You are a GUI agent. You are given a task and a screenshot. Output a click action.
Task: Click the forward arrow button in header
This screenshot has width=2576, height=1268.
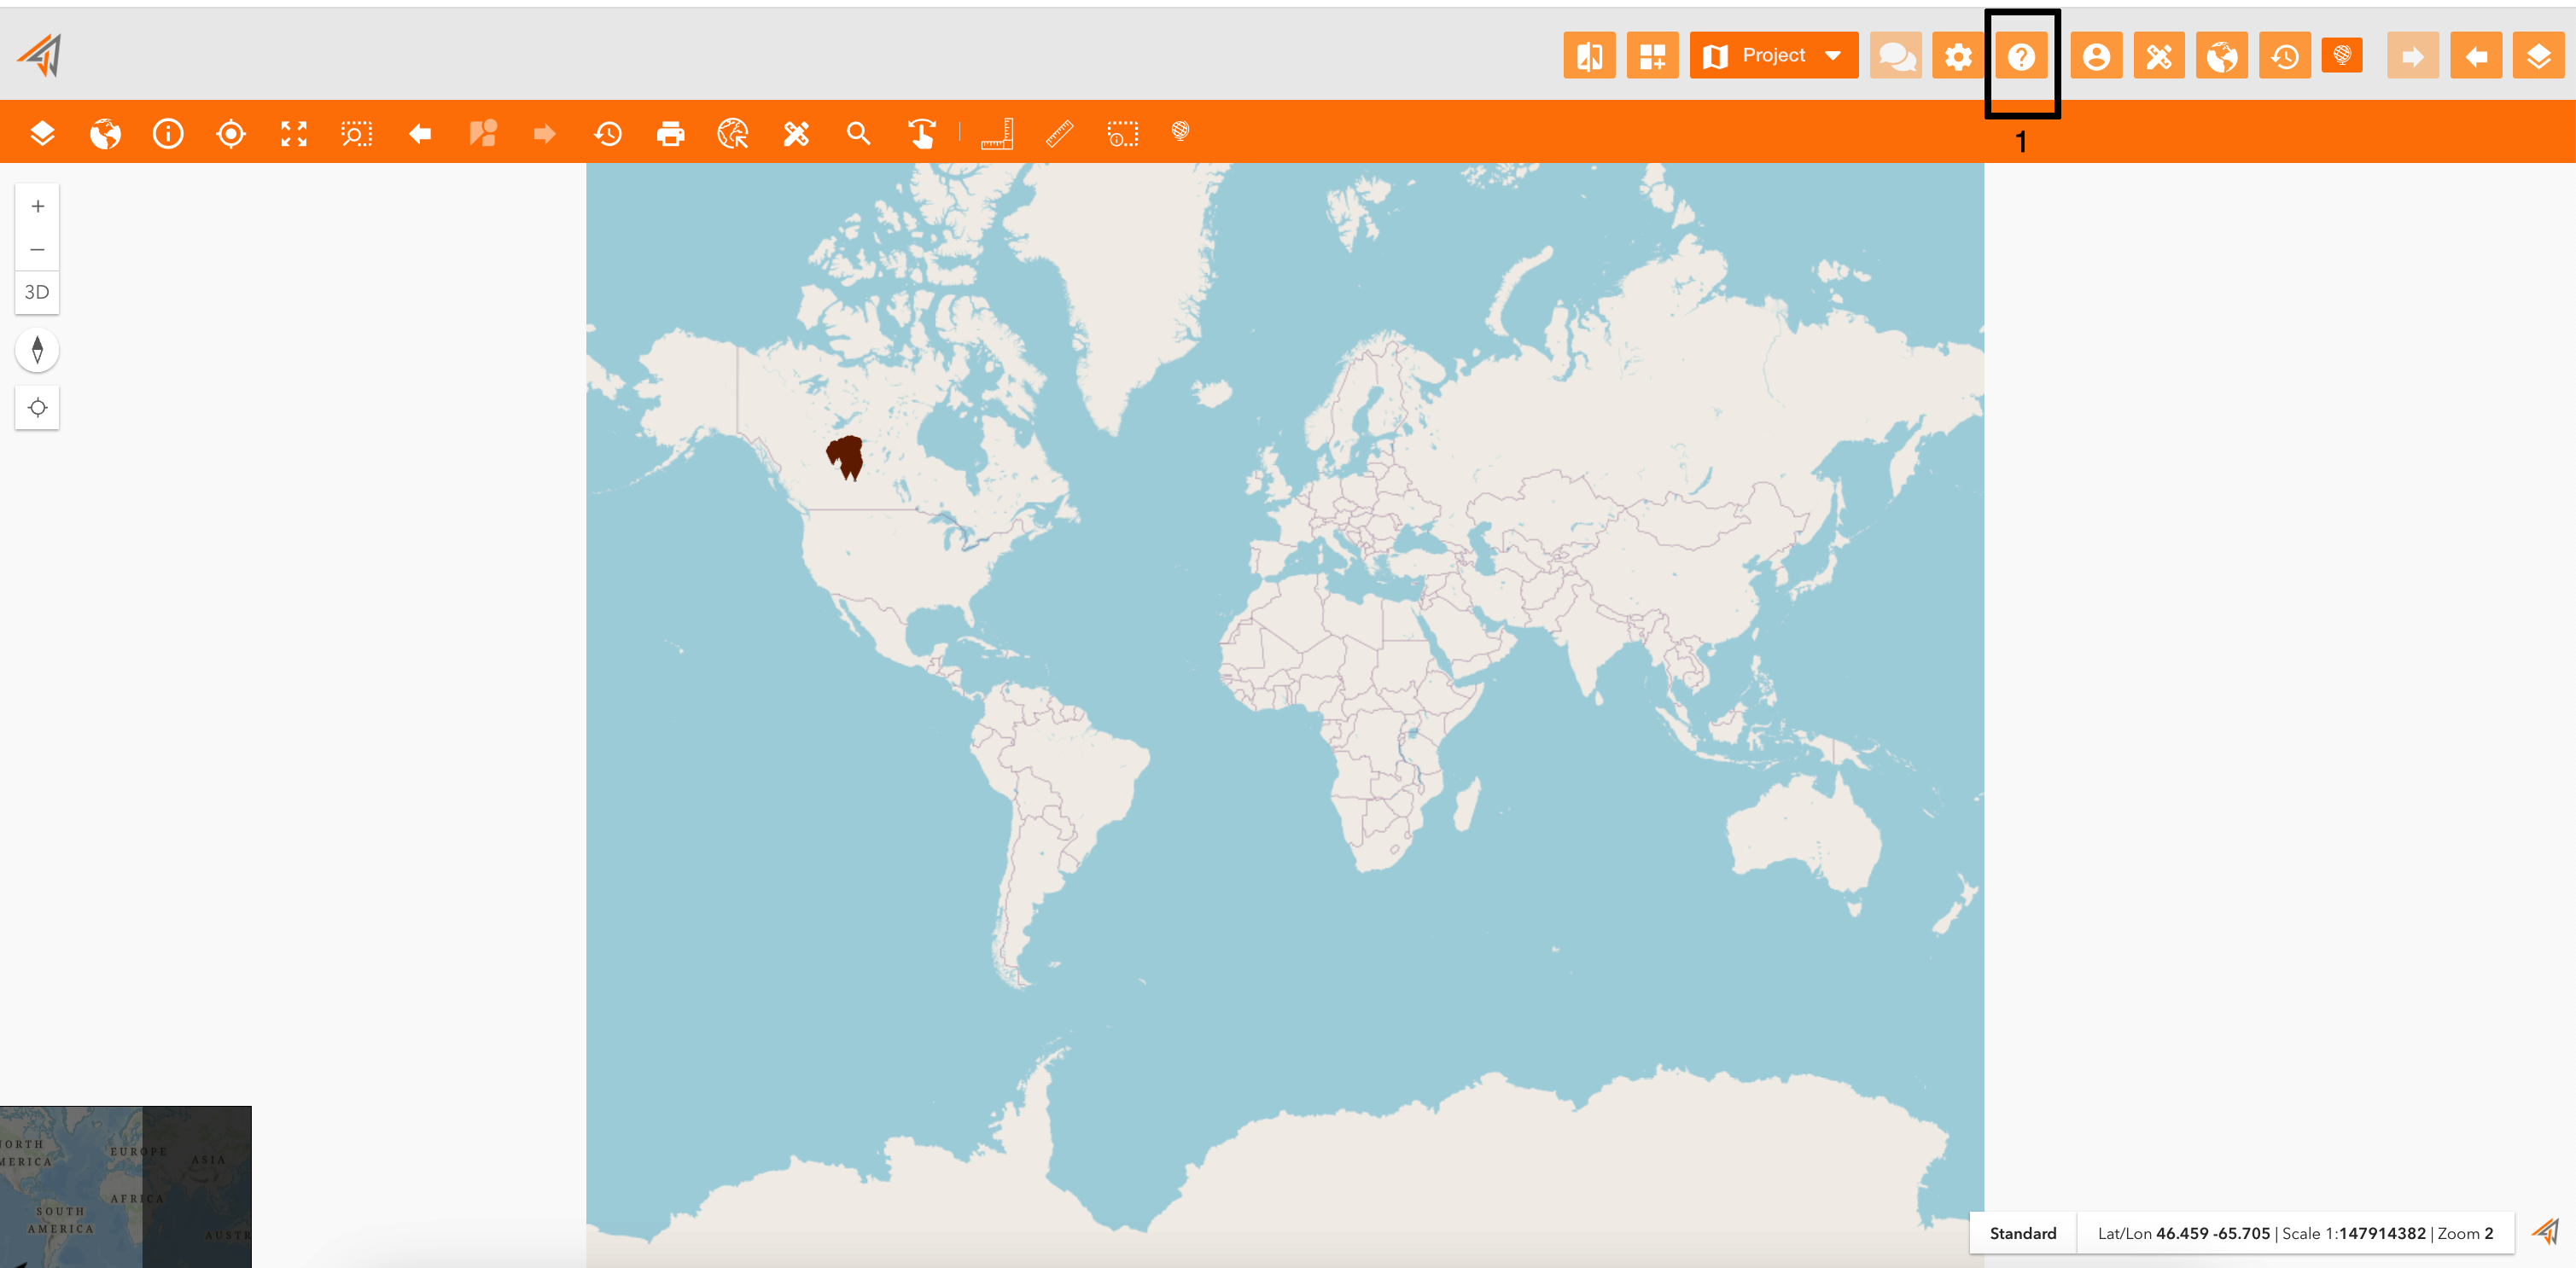[x=2413, y=56]
